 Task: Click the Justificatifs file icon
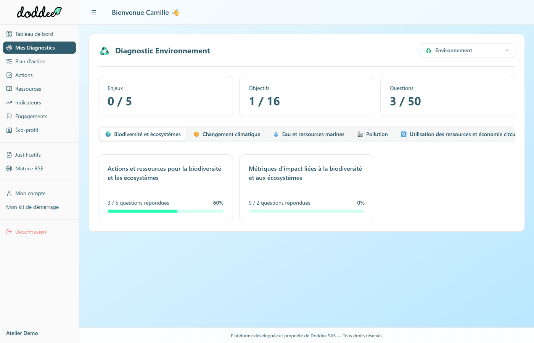(x=9, y=155)
